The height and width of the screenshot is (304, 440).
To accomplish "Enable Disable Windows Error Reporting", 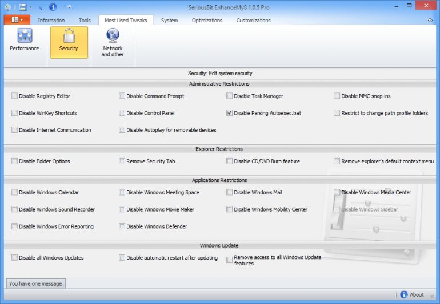I will (14, 226).
